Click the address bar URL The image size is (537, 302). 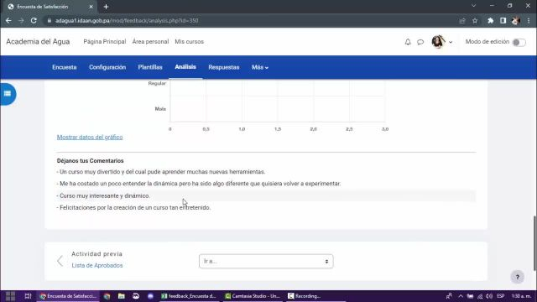[x=127, y=20]
